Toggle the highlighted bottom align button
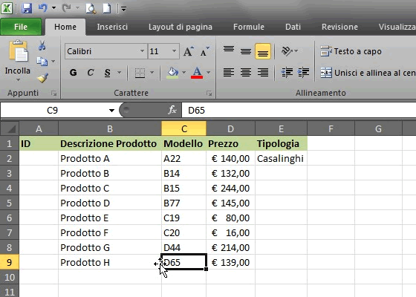The width and height of the screenshot is (416, 297). coord(263,51)
